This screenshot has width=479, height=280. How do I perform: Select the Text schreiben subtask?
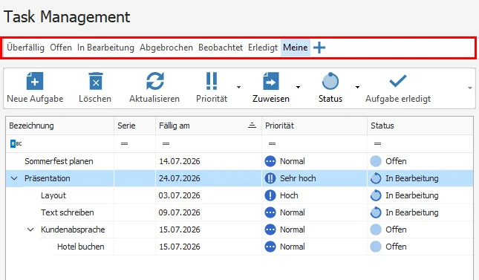68,212
